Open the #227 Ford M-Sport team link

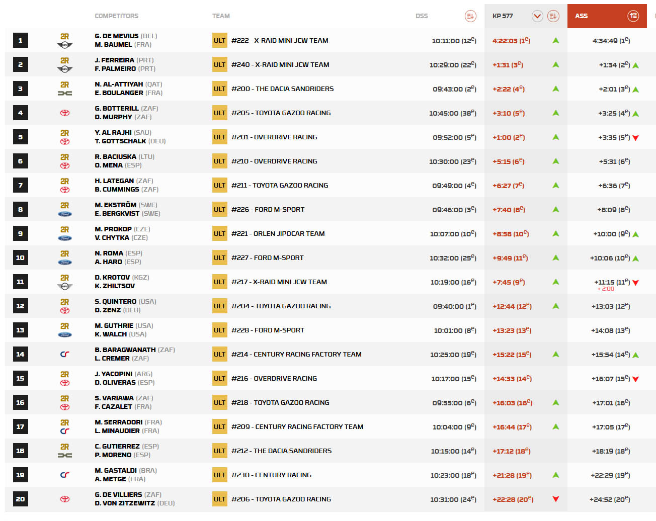click(267, 258)
